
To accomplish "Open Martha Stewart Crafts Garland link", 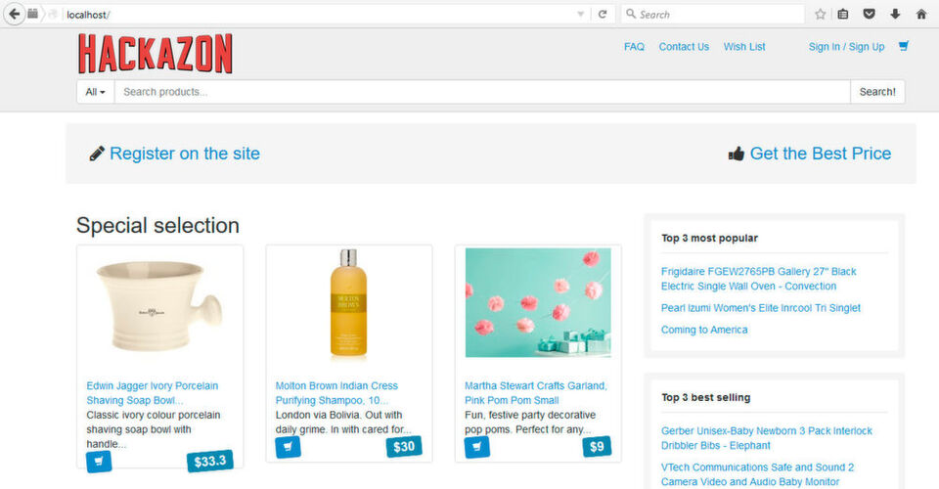I will click(536, 393).
